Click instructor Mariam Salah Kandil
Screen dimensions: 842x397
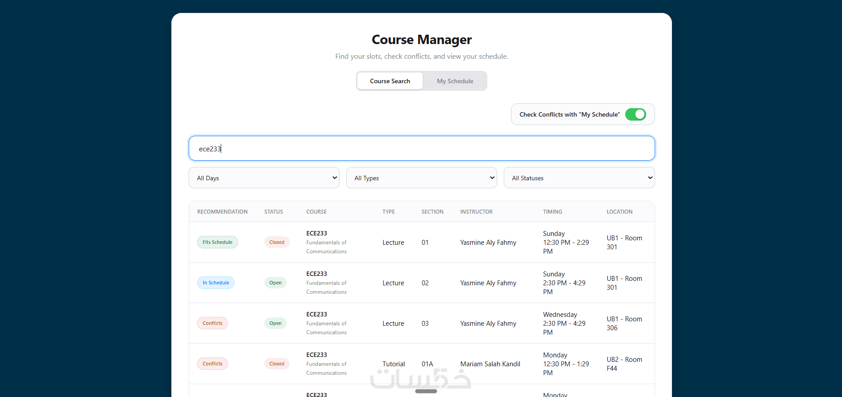tap(490, 364)
